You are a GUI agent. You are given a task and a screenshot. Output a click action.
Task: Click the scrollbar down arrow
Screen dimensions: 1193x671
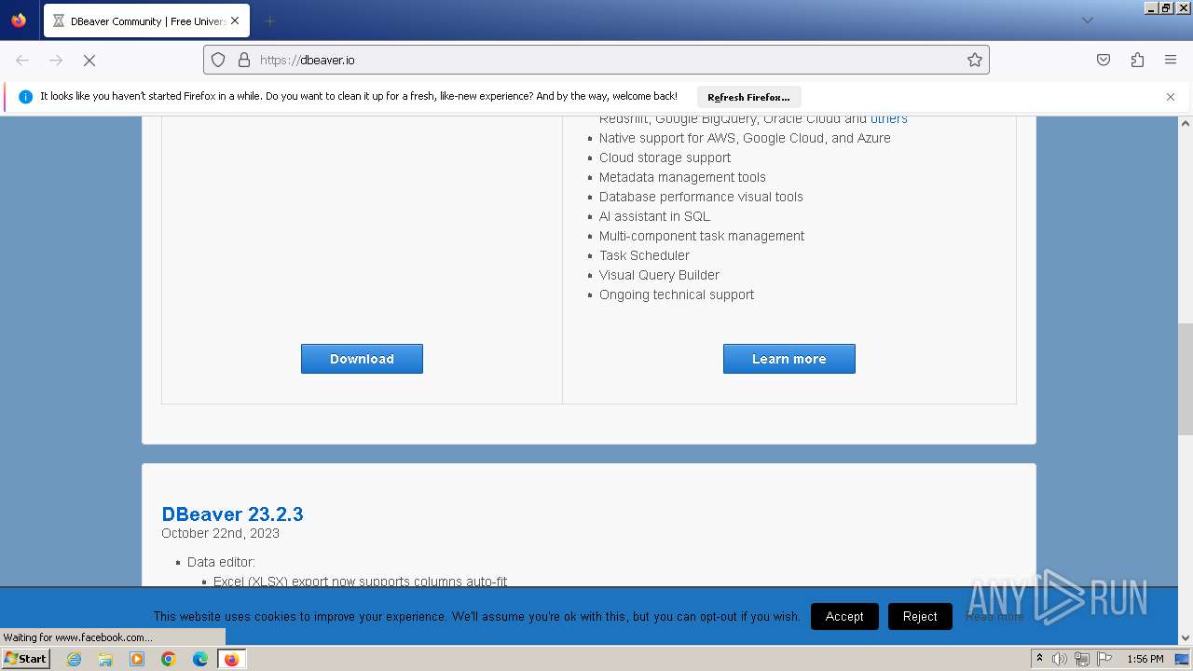1186,638
